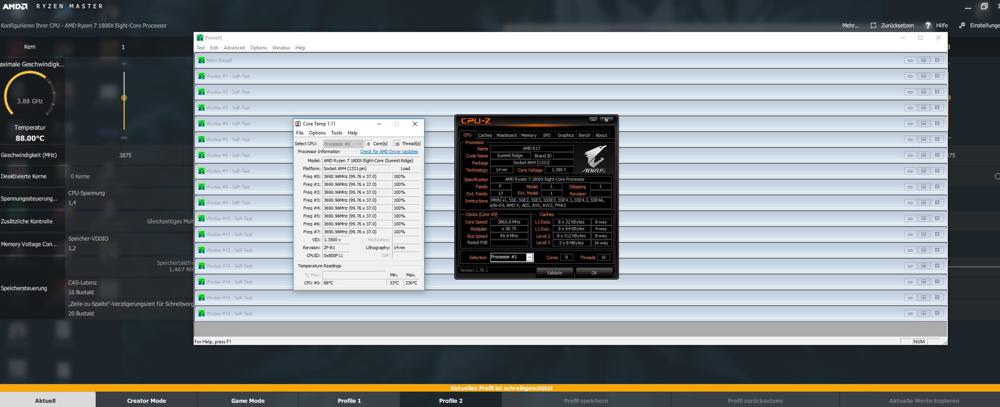
Task: Click the Profil speichern button
Action: (x=586, y=400)
